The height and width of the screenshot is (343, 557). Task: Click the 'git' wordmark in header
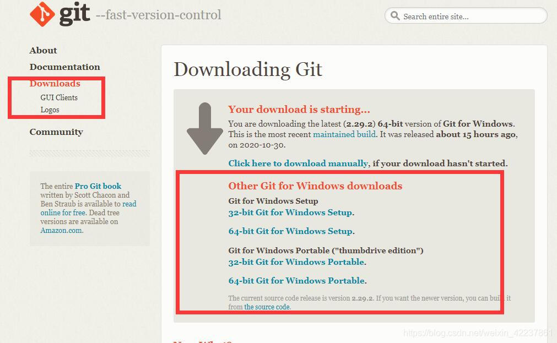click(74, 14)
